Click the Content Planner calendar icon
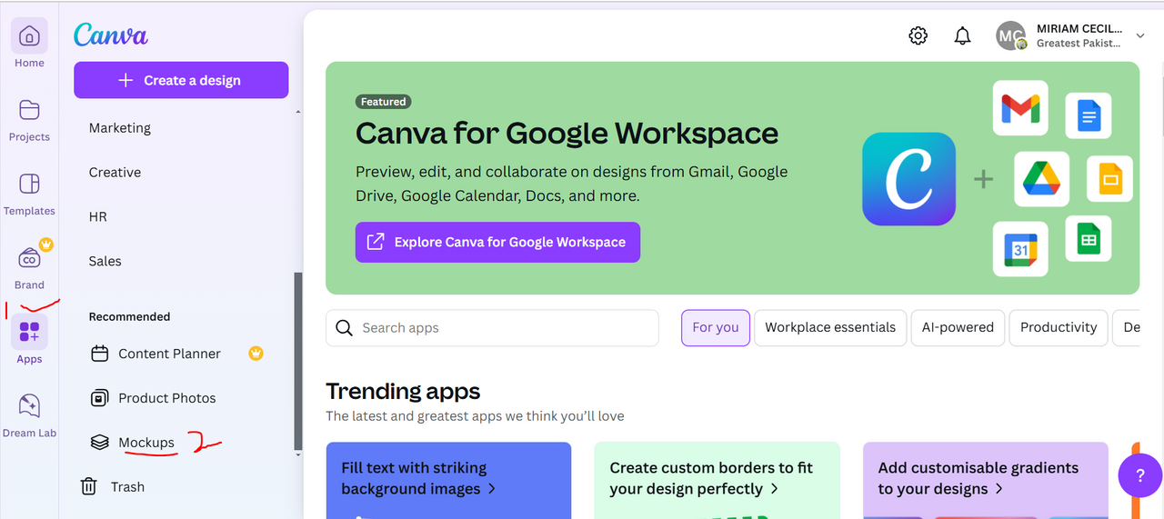 [100, 354]
